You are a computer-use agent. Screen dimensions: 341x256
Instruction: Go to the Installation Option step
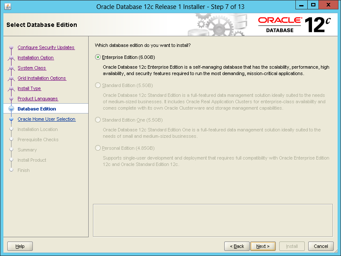tap(36, 58)
